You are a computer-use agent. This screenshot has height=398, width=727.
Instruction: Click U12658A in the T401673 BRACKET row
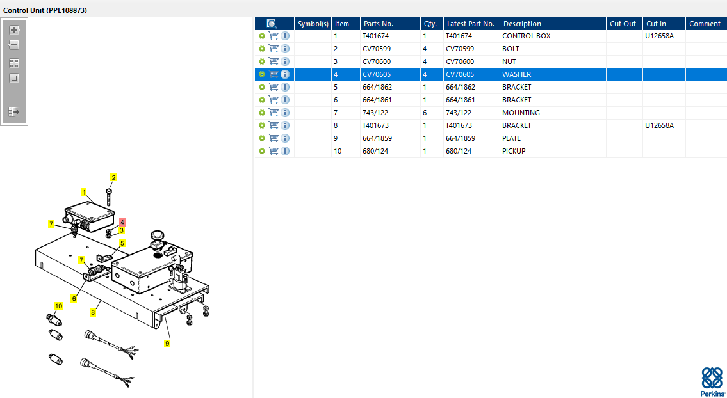tap(659, 125)
